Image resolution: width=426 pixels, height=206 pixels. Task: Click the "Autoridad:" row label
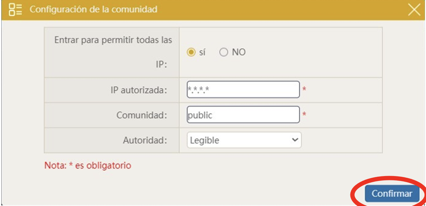[x=145, y=141]
